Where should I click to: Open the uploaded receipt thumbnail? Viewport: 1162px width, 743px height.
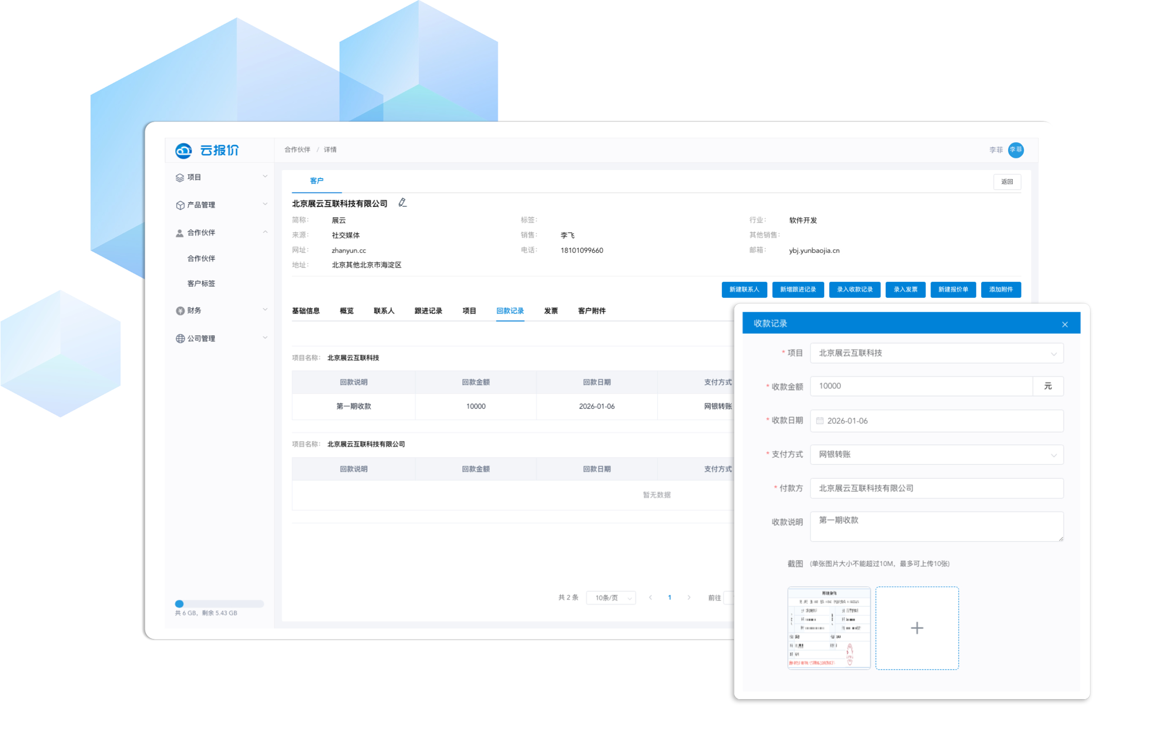[828, 628]
